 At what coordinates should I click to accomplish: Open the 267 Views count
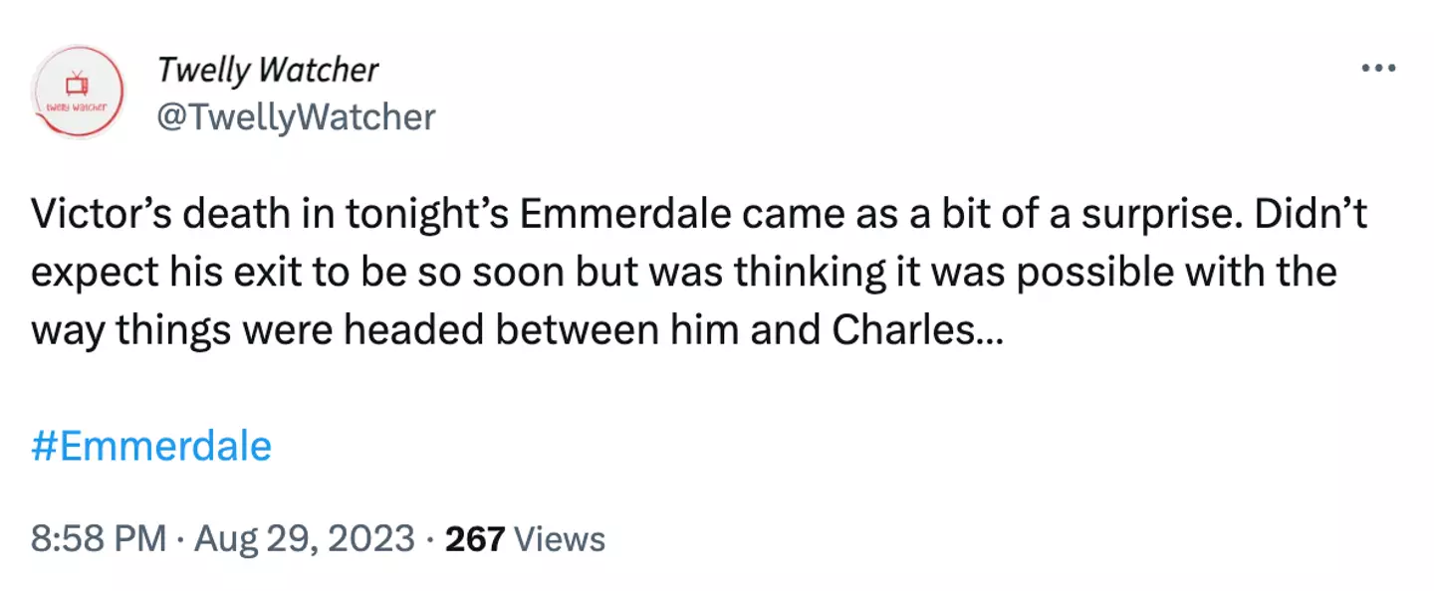pyautogui.click(x=525, y=539)
